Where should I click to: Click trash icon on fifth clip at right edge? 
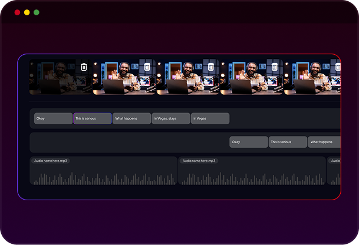click(x=337, y=67)
